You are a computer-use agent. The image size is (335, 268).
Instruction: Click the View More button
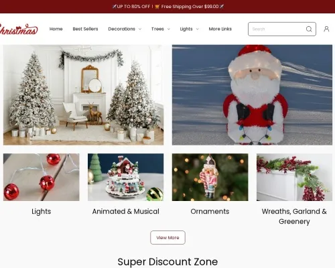tap(167, 238)
